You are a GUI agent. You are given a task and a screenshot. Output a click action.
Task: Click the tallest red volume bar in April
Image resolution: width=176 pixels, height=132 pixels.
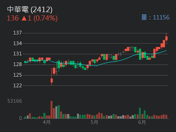(x=52, y=110)
